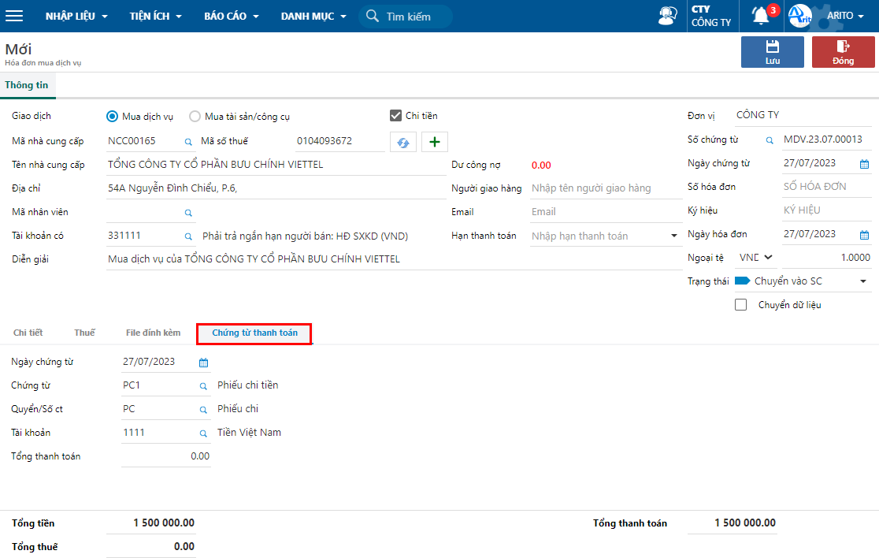The image size is (879, 558).
Task: Open the Trạng thái status dropdown
Action: tap(862, 281)
